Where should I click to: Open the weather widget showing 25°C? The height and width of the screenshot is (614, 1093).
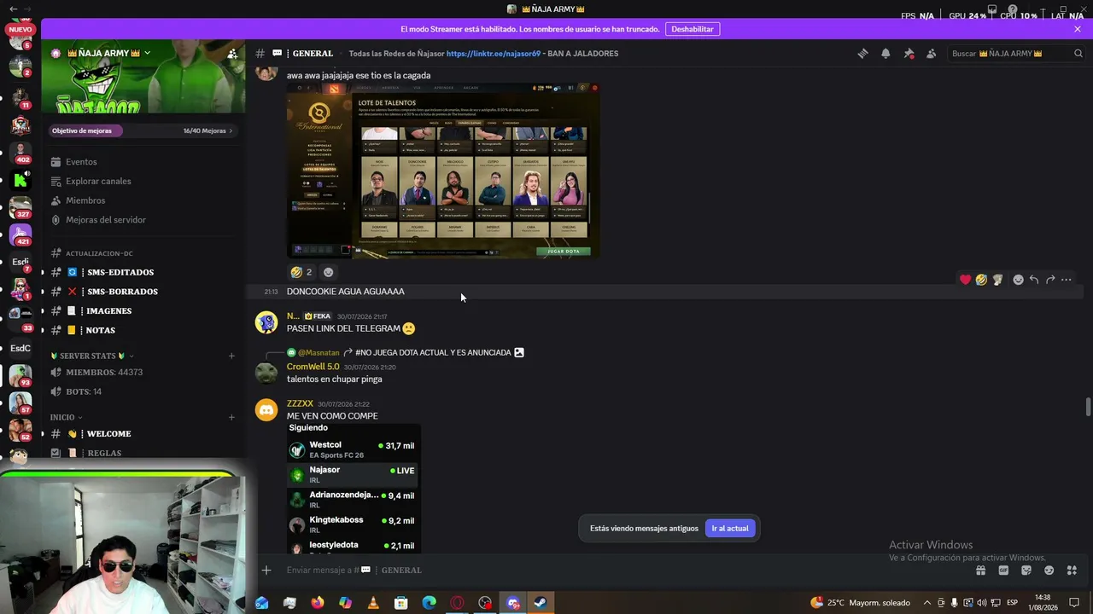click(x=860, y=603)
